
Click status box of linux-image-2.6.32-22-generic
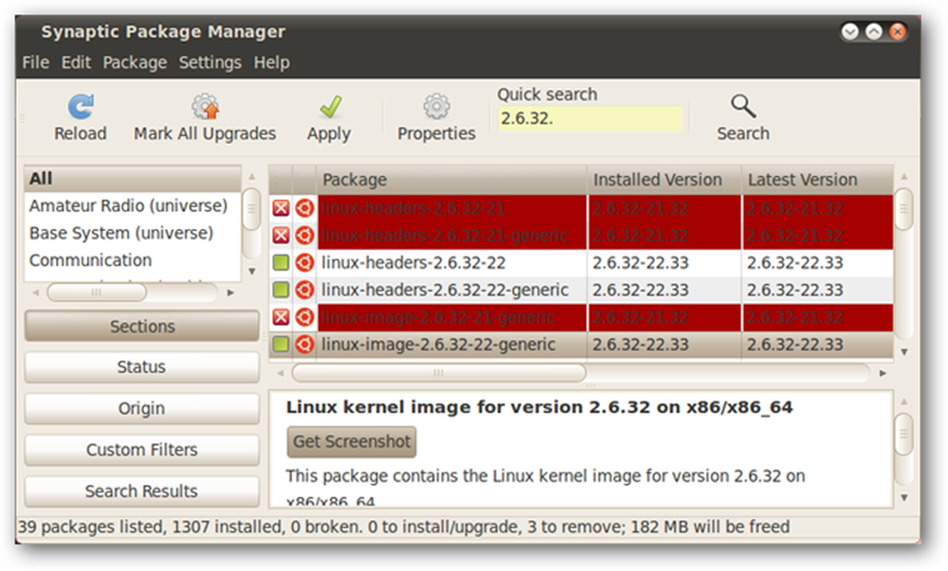click(x=281, y=344)
